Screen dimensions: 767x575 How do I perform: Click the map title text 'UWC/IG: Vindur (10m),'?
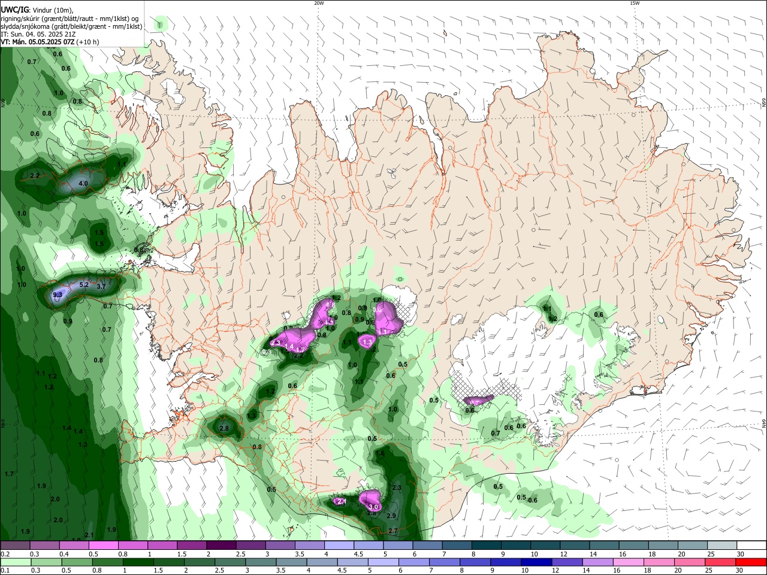point(37,10)
